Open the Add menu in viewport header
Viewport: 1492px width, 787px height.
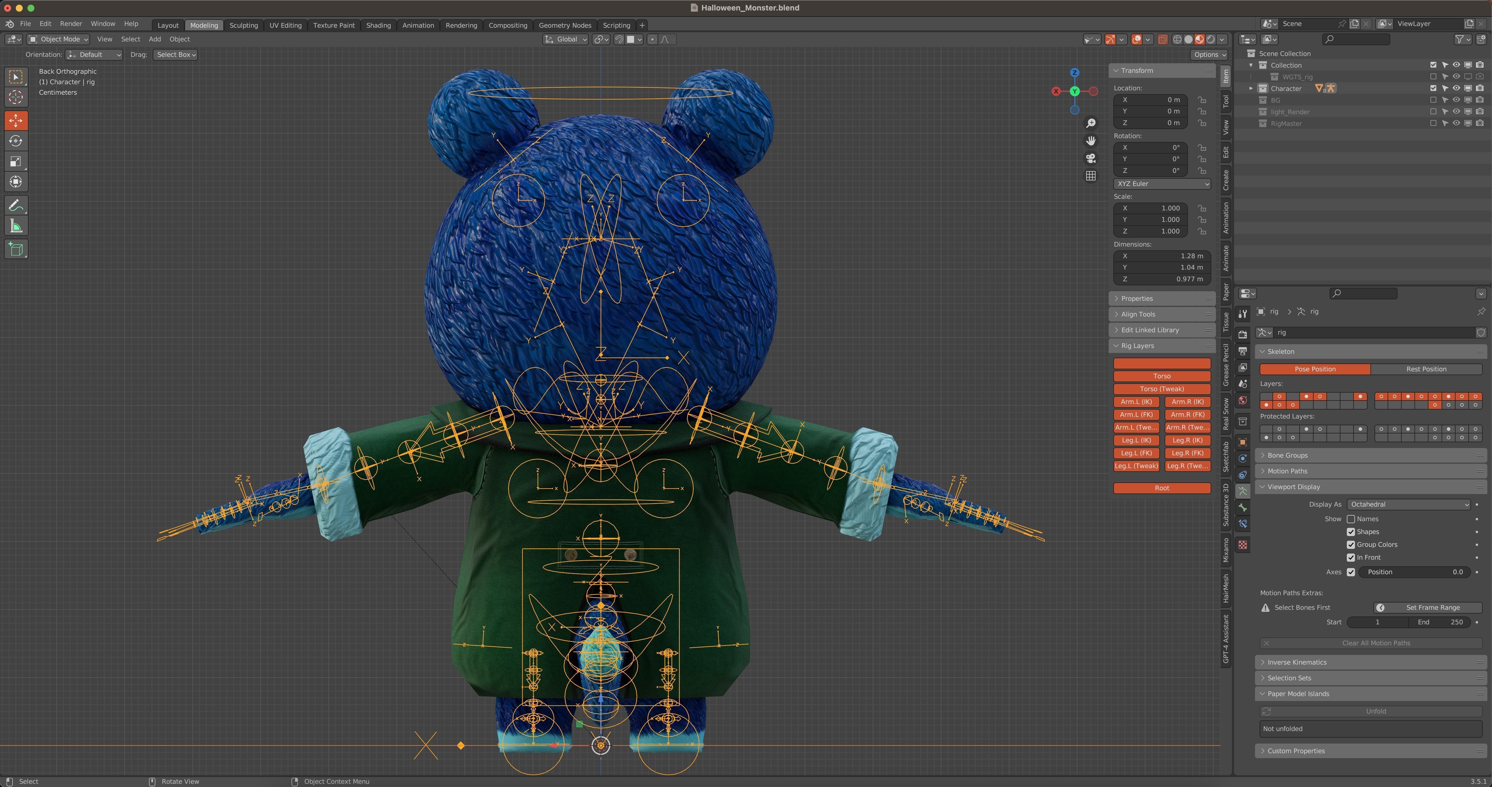[x=155, y=39]
